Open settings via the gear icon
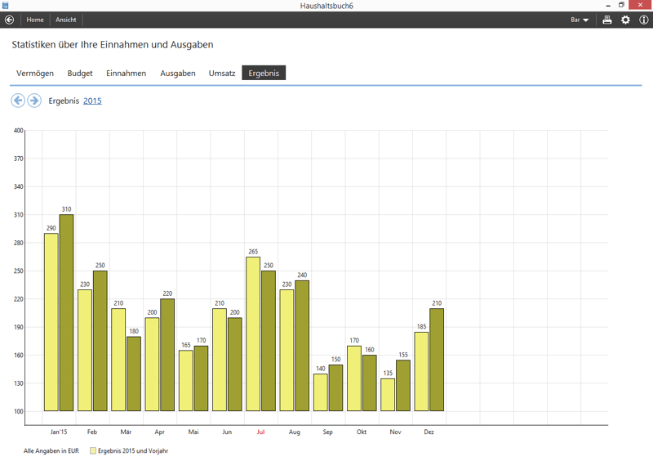Screen dimensions: 653x470 pos(625,20)
